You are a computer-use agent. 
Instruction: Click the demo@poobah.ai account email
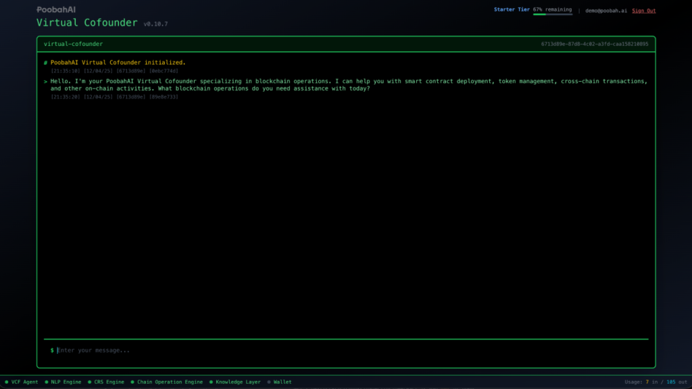[605, 11]
